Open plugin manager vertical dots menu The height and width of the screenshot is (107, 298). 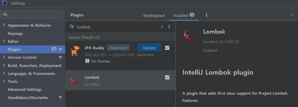tap(207, 15)
